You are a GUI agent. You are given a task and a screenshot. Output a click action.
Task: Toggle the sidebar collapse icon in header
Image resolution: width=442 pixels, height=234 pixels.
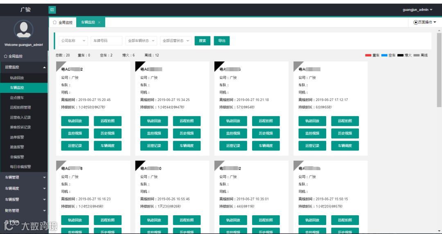click(52, 10)
